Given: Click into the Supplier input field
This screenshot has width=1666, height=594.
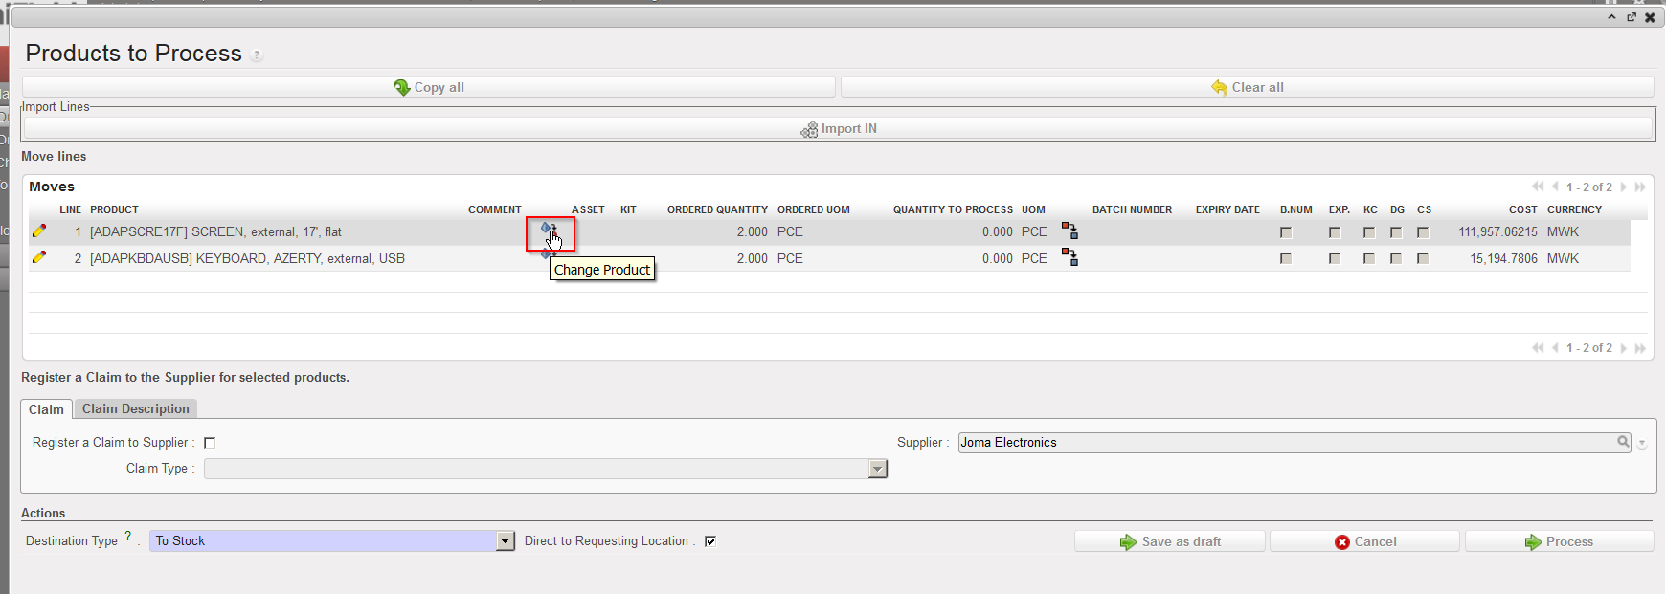Looking at the screenshot, I should pyautogui.click(x=1283, y=443).
